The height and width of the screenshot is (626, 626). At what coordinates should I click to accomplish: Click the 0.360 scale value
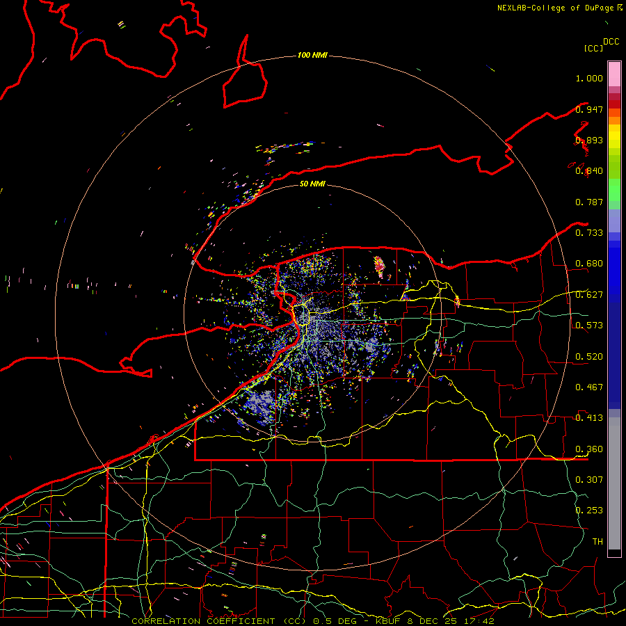(589, 449)
